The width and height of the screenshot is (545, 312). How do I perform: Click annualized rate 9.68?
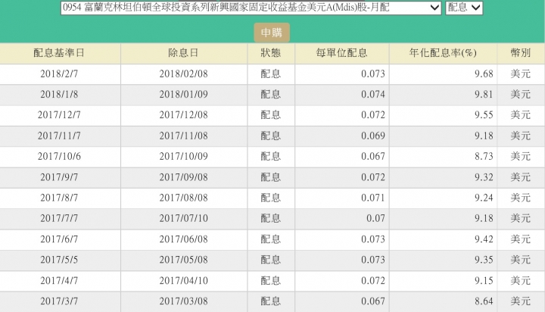pyautogui.click(x=484, y=73)
